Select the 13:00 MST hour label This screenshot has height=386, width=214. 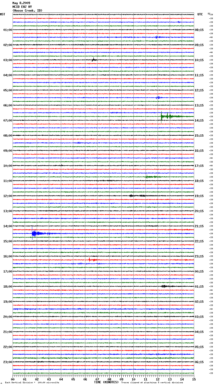(x=8, y=211)
